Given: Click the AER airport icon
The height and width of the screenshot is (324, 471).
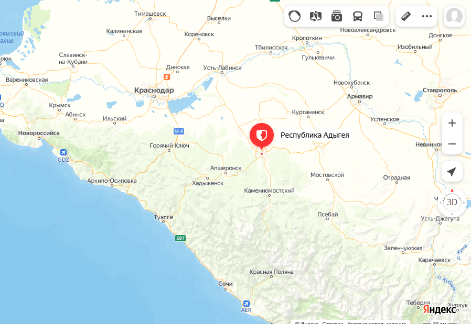Looking at the screenshot, I should coord(247,304).
